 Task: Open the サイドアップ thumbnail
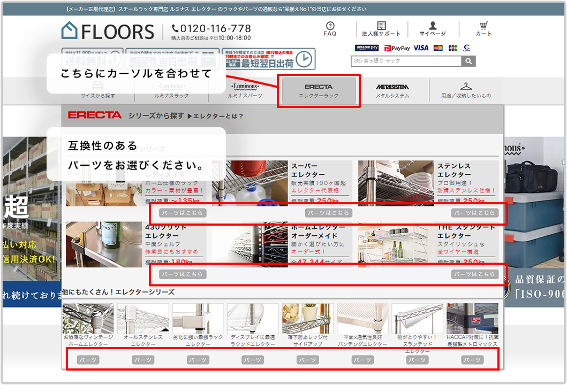click(308, 319)
